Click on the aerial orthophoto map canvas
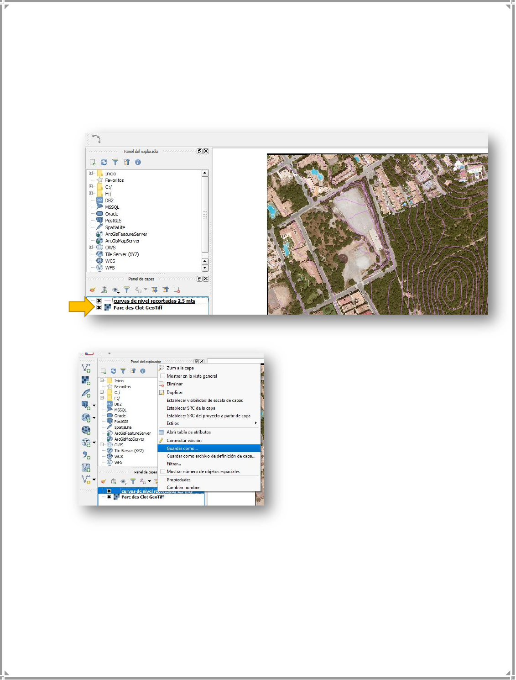The height and width of the screenshot is (680, 516). tap(377, 234)
